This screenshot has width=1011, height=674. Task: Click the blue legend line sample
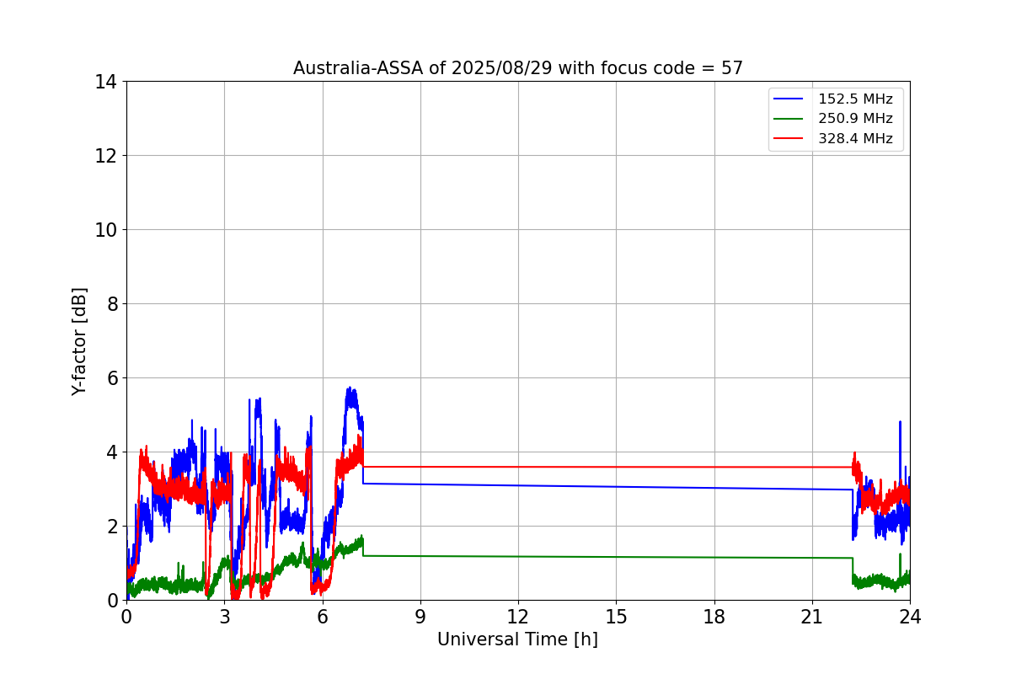click(789, 99)
